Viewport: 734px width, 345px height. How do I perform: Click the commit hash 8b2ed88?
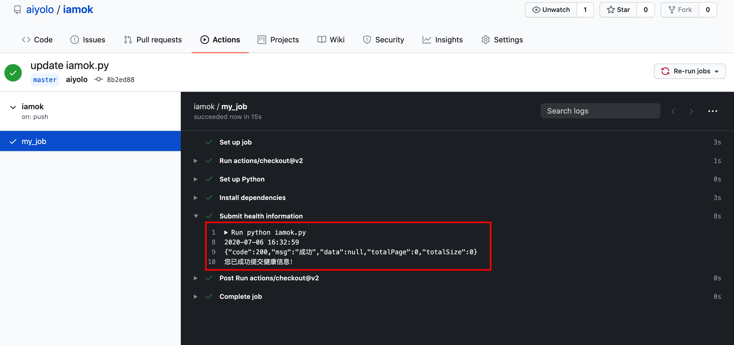coord(121,80)
